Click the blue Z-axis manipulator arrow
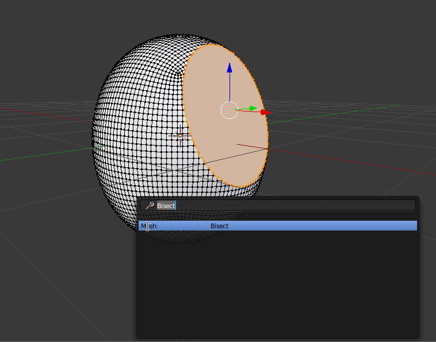 (230, 68)
